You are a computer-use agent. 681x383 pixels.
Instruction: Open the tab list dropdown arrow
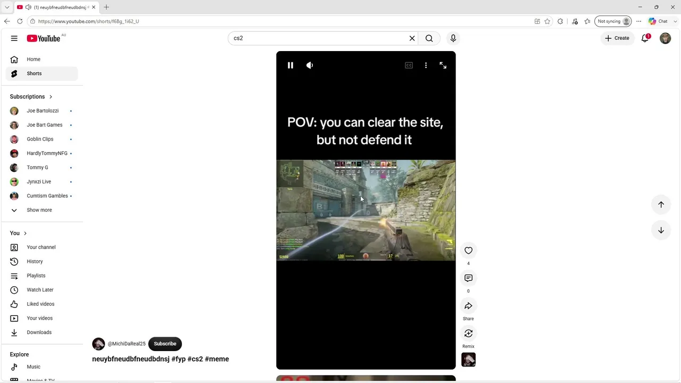pyautogui.click(x=7, y=7)
